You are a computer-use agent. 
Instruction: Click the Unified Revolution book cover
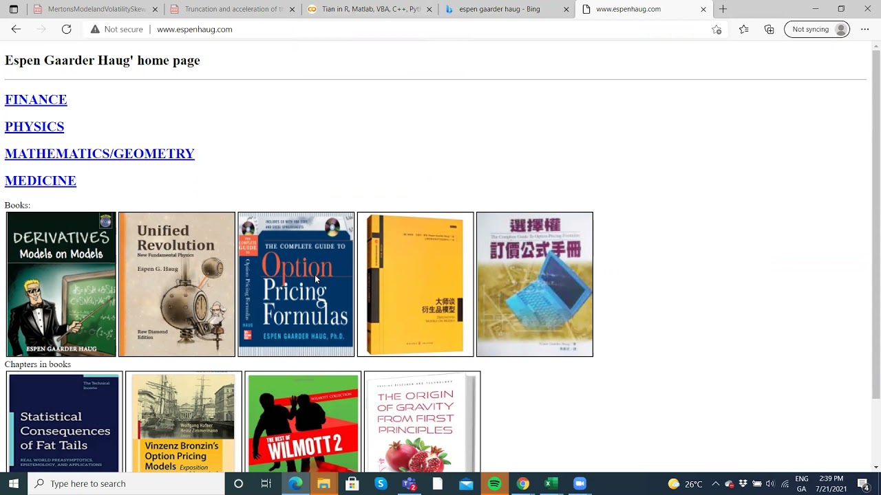(176, 284)
